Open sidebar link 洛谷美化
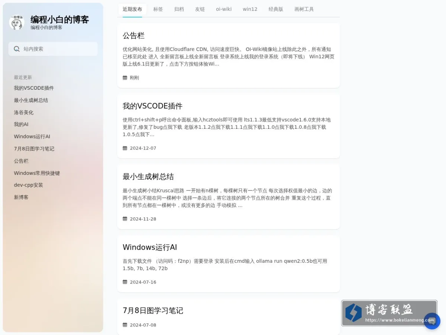This screenshot has width=446, height=335. click(23, 112)
